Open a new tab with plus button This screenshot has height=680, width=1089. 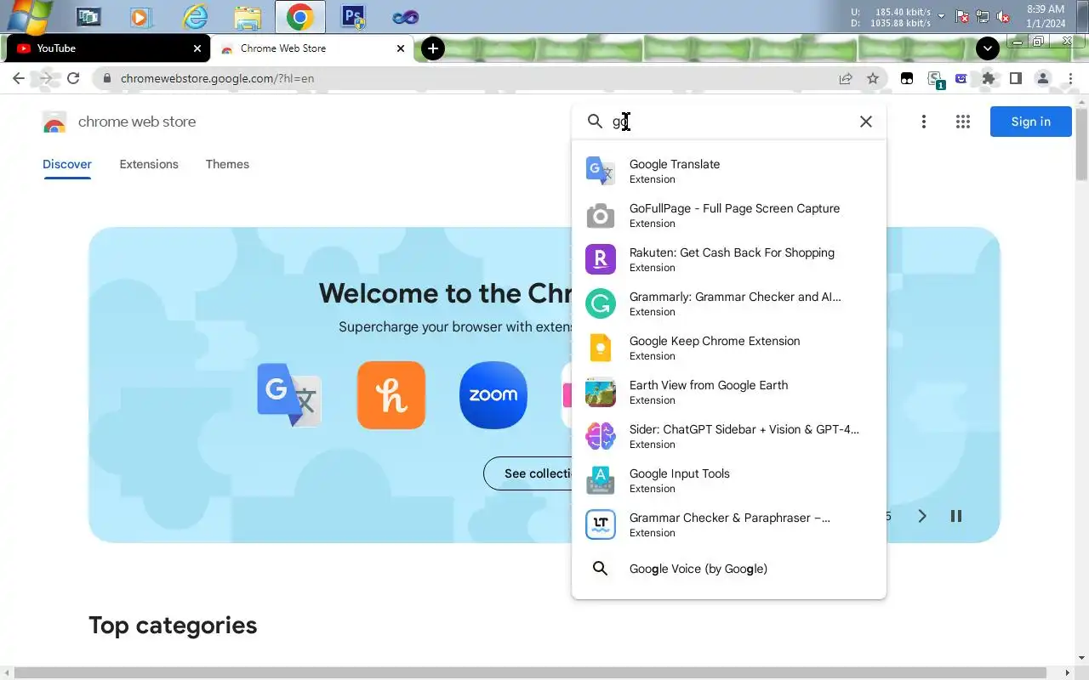coord(433,48)
